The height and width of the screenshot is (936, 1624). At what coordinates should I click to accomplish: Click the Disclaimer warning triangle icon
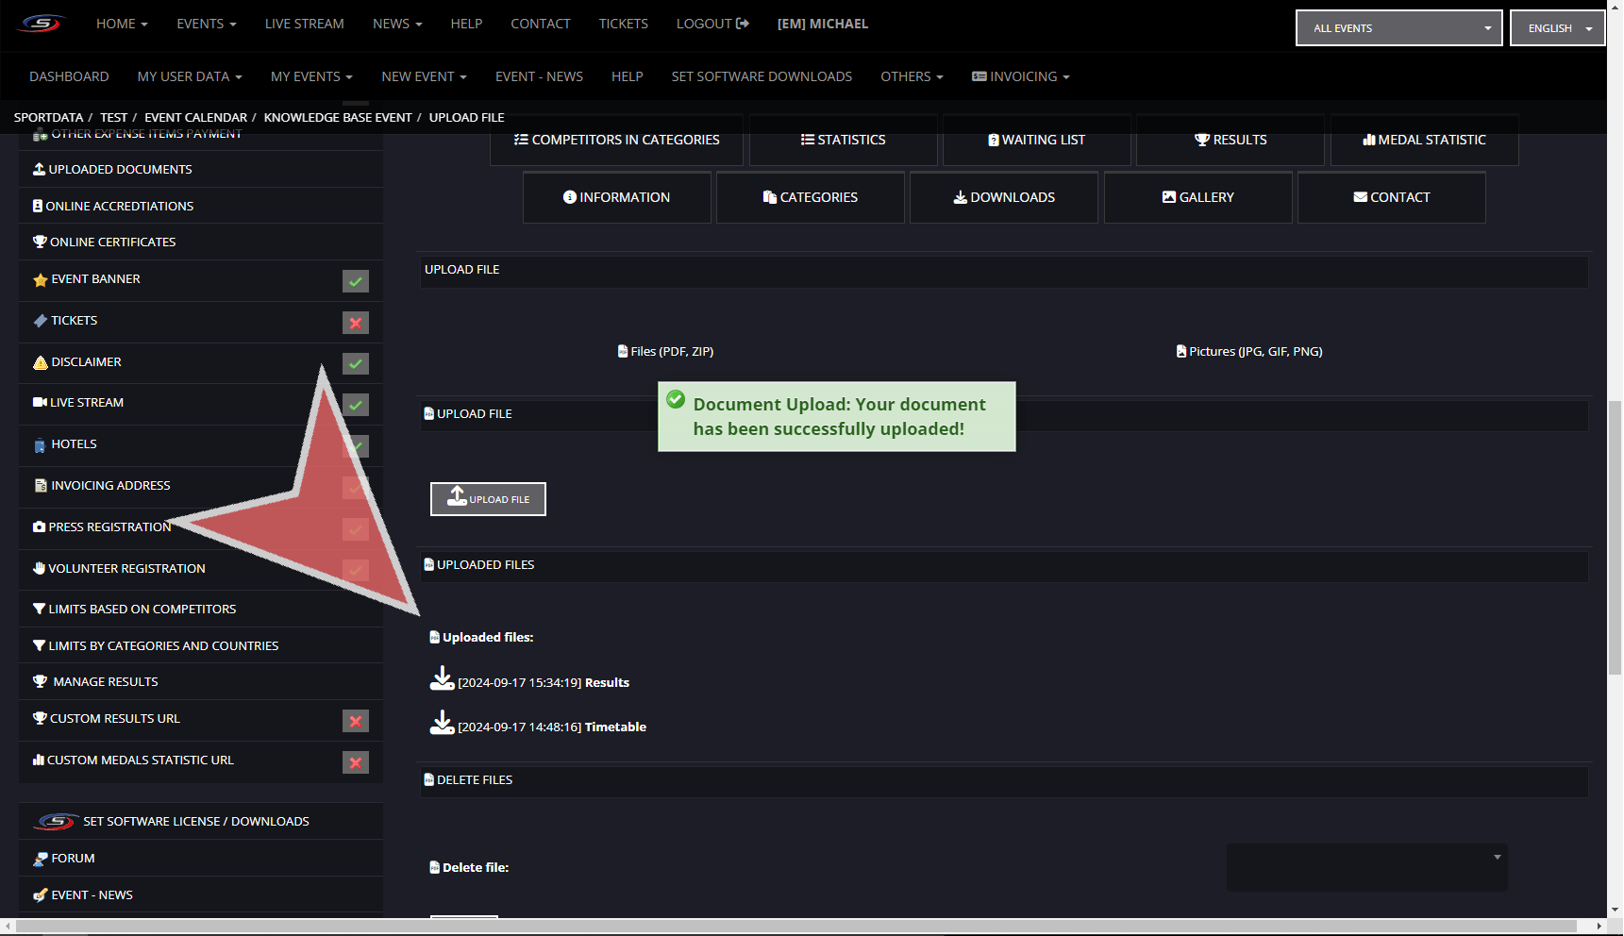(41, 362)
